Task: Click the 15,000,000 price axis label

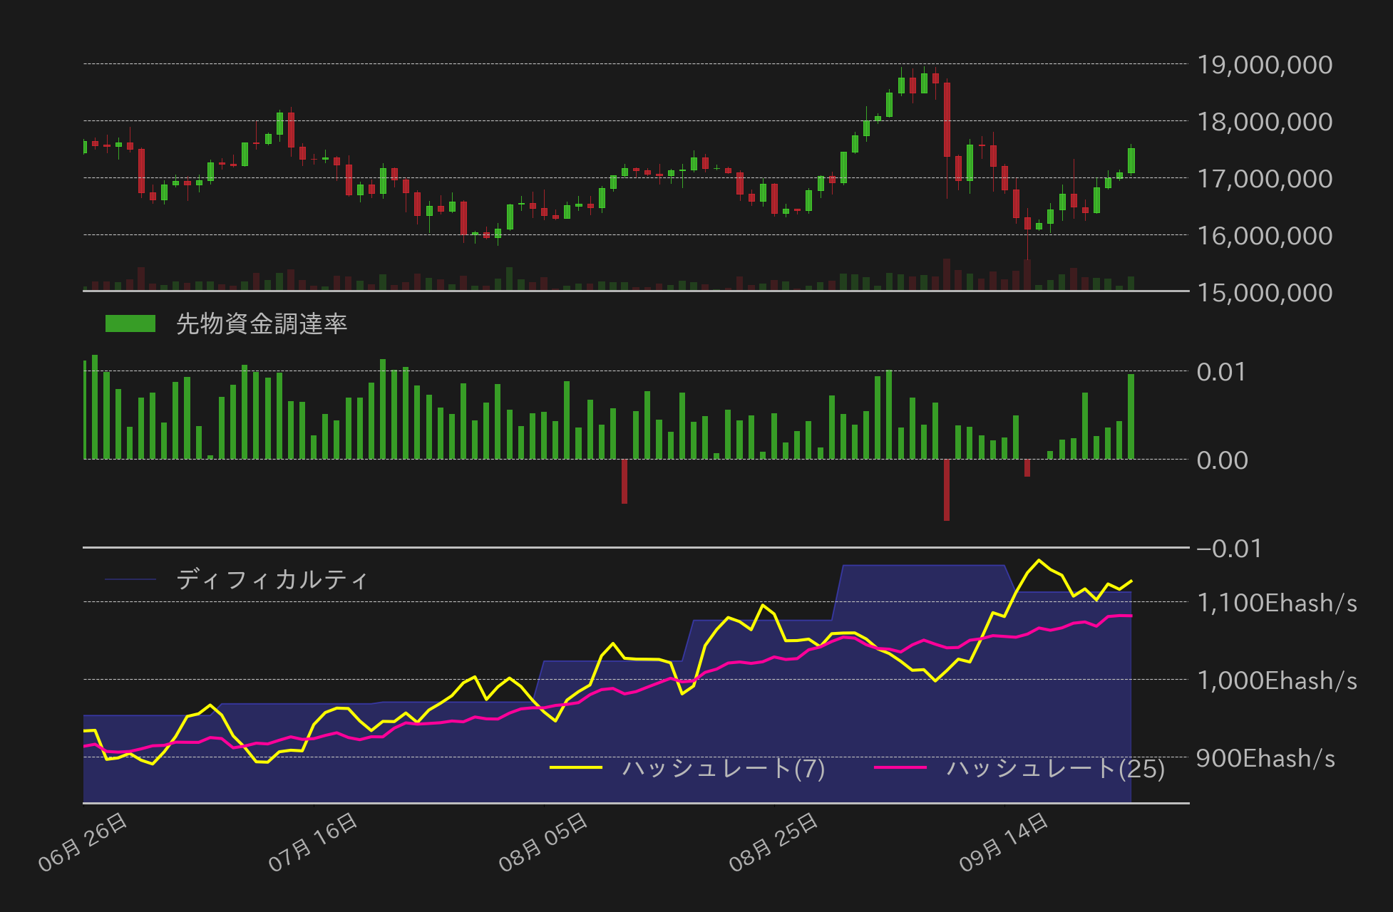Action: tap(1264, 293)
